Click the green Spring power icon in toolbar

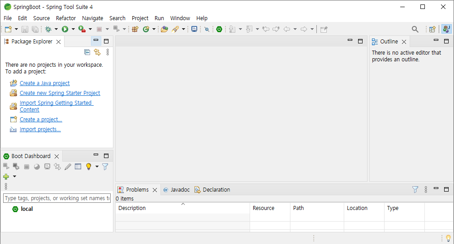coord(219,29)
